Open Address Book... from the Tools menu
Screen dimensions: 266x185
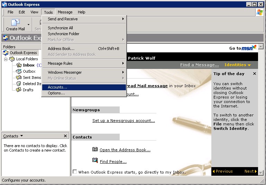pyautogui.click(x=84, y=49)
